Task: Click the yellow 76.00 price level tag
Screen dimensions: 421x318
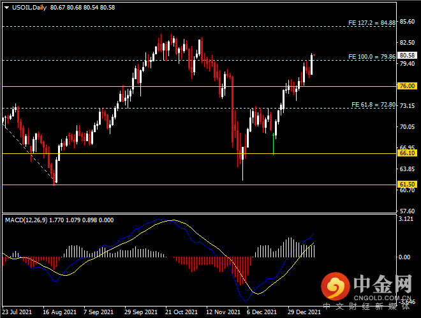Action: point(407,86)
